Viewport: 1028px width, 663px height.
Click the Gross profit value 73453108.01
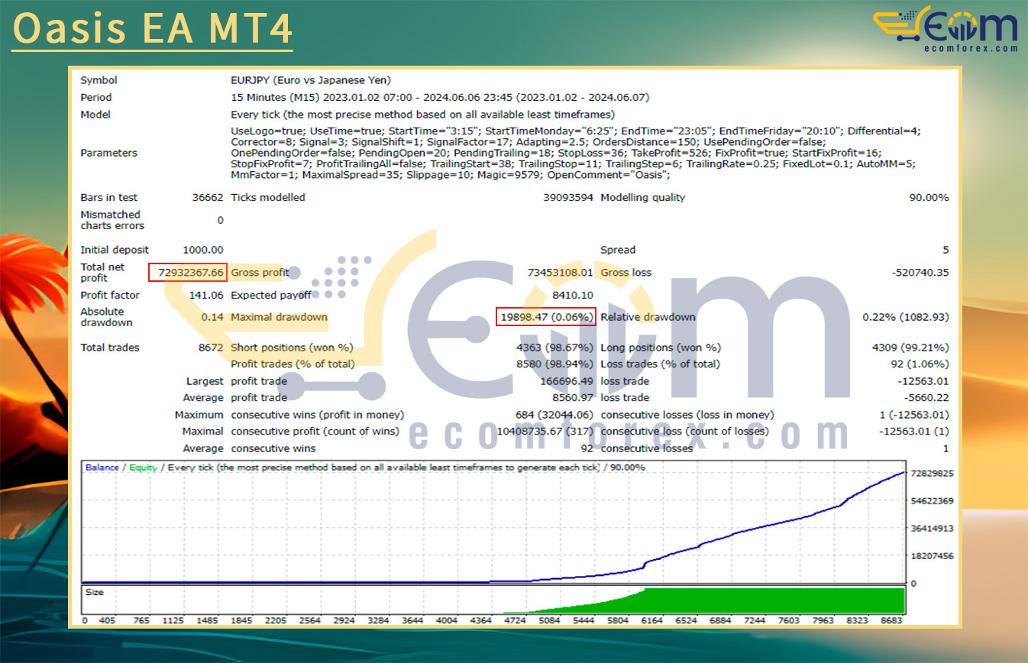pyautogui.click(x=560, y=273)
